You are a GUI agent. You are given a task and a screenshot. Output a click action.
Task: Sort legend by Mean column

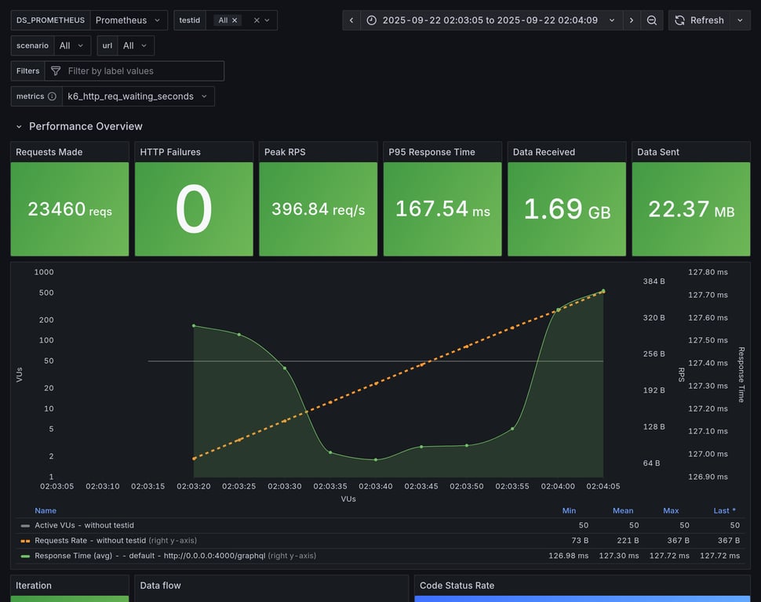point(623,510)
